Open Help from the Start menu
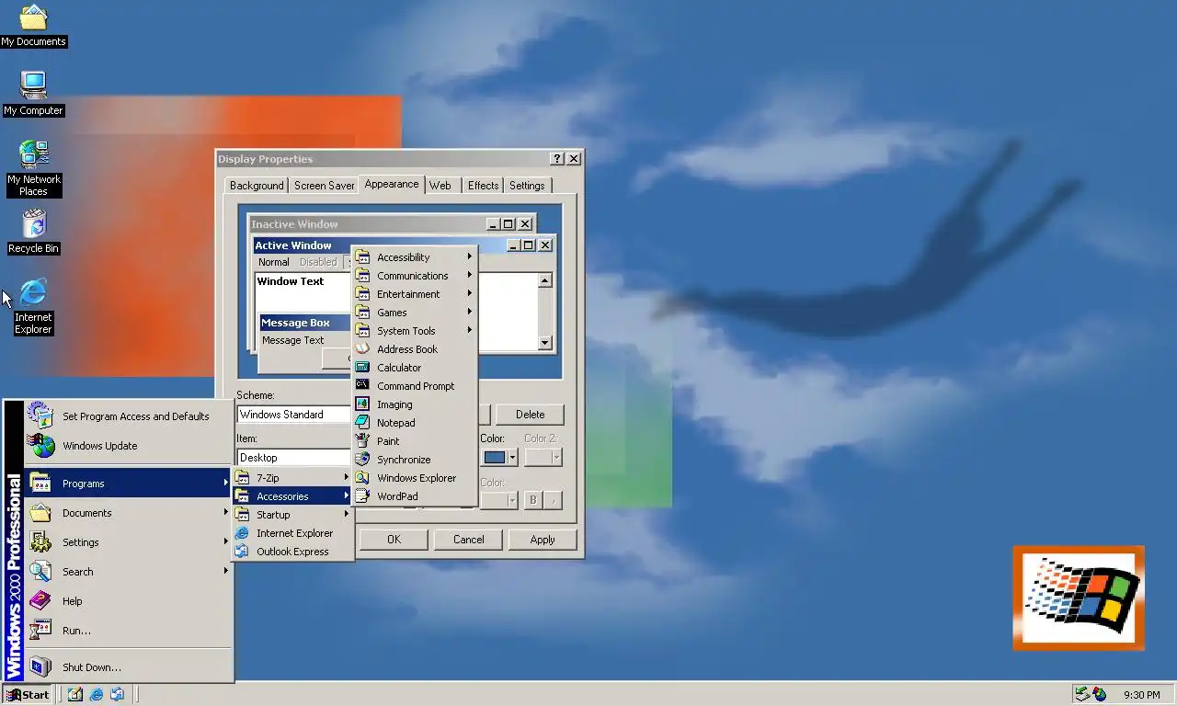 (128, 601)
